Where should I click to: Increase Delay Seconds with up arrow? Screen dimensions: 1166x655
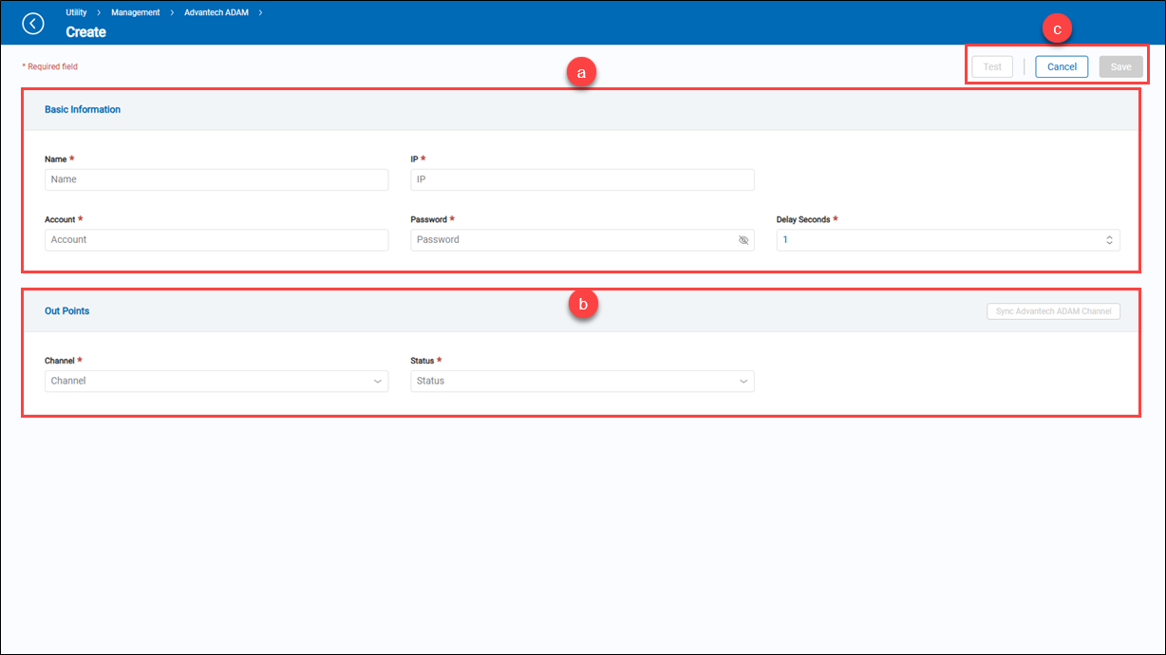click(x=1109, y=237)
